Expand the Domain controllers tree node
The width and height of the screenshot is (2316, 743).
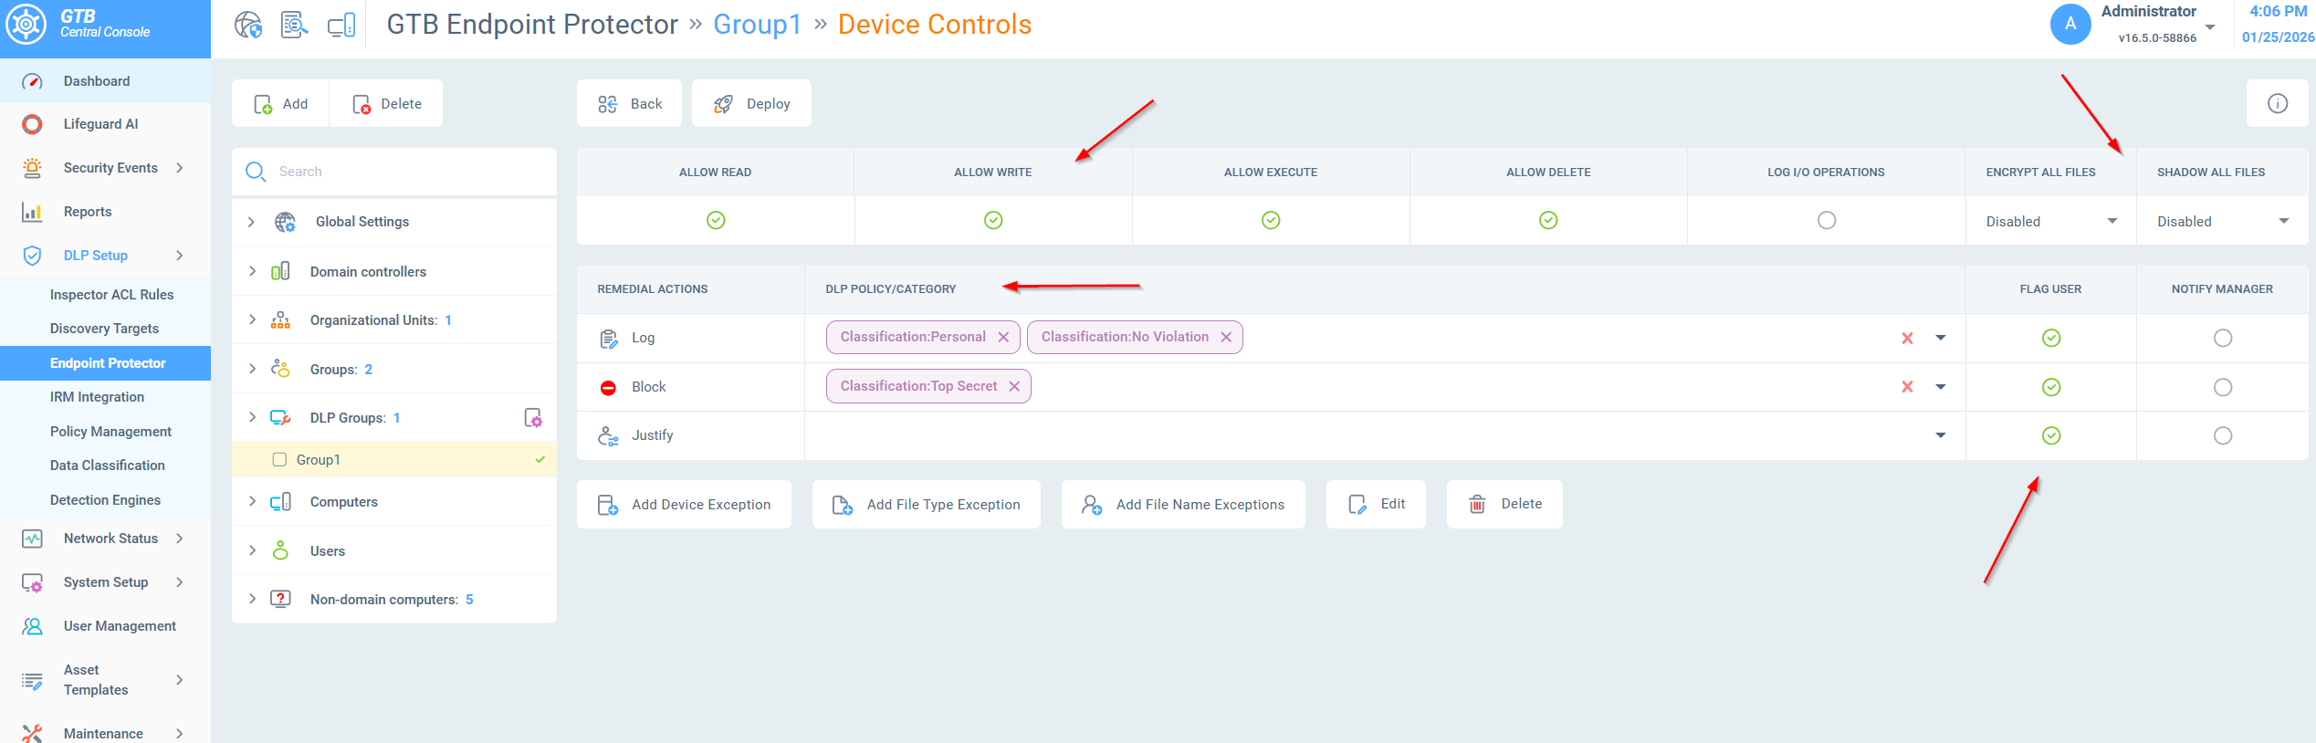(x=252, y=271)
